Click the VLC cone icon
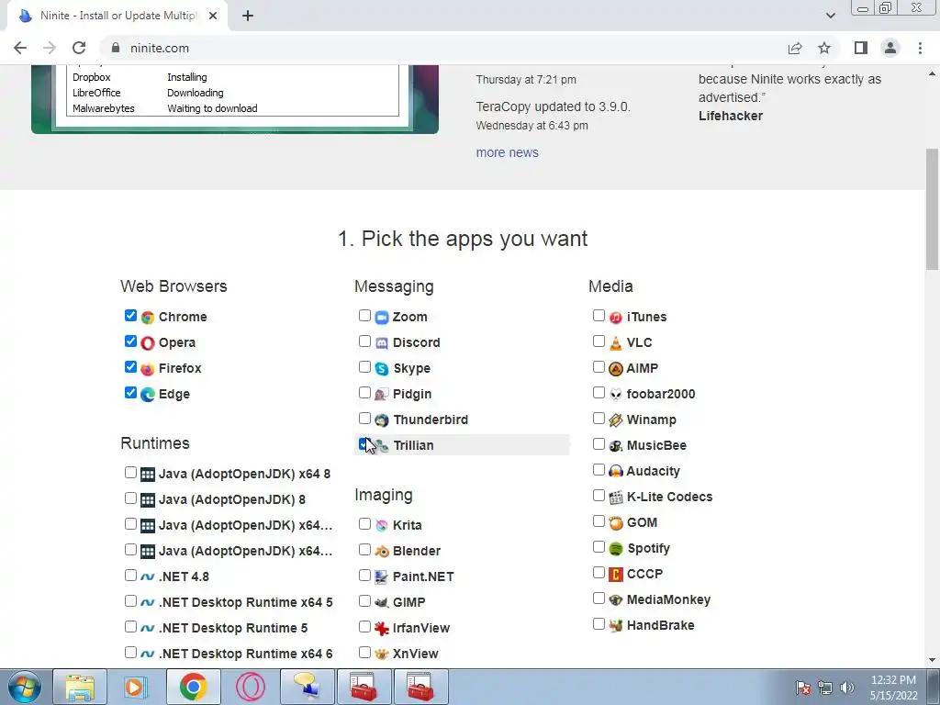 616,343
